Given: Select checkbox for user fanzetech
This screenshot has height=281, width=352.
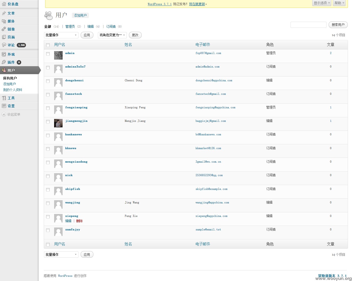Looking at the screenshot, I should pyautogui.click(x=48, y=95).
